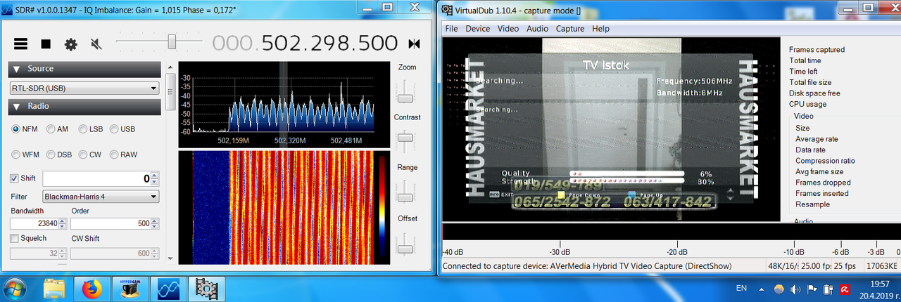Click the Compression ratio label
The width and height of the screenshot is (901, 302).
click(825, 161)
